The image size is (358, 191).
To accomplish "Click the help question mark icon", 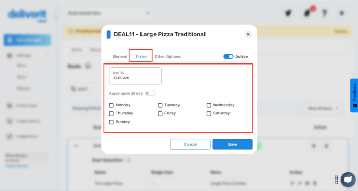I will (x=324, y=13).
